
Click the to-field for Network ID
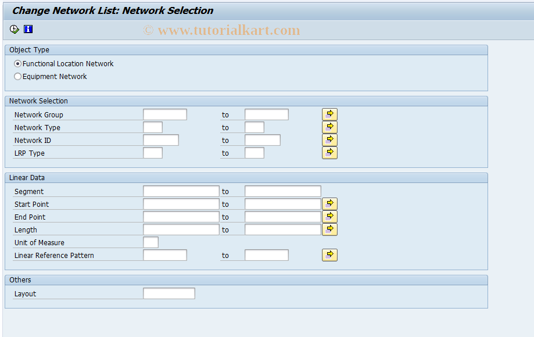[x=263, y=139]
